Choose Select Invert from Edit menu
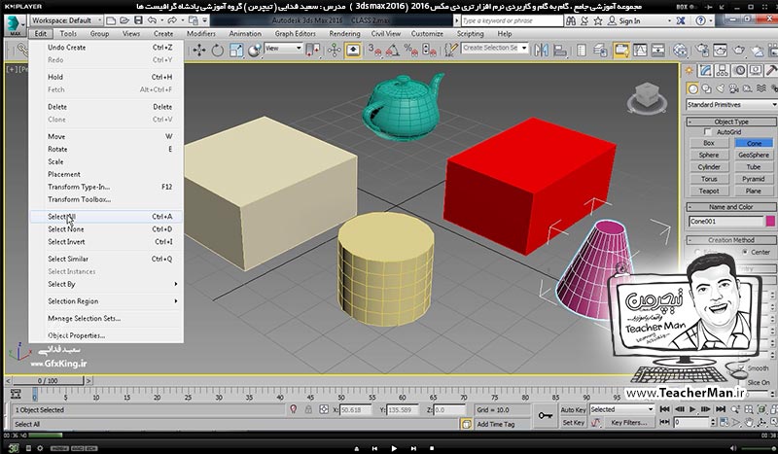Screen dimensions: 778x454 click(106, 242)
